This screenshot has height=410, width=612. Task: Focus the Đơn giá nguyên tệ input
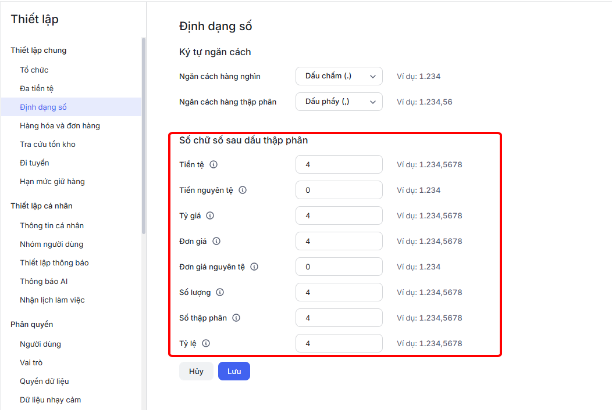(339, 267)
